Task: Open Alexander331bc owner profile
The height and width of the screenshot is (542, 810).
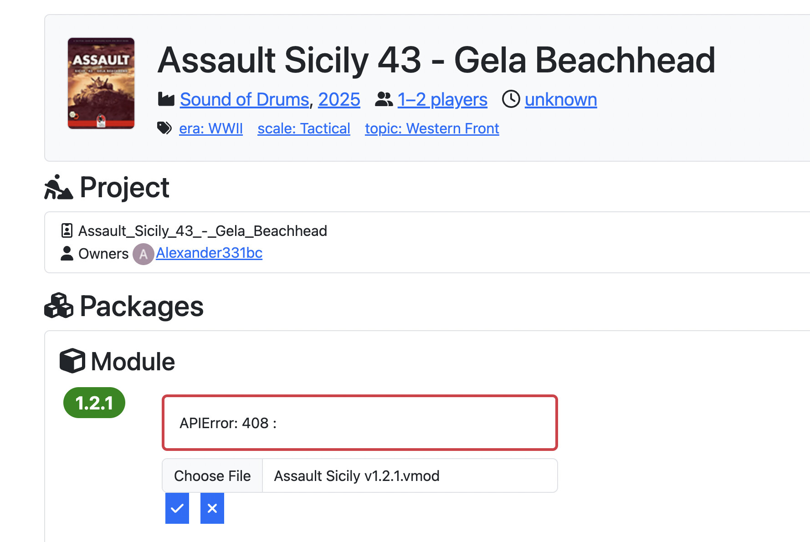Action: [209, 253]
